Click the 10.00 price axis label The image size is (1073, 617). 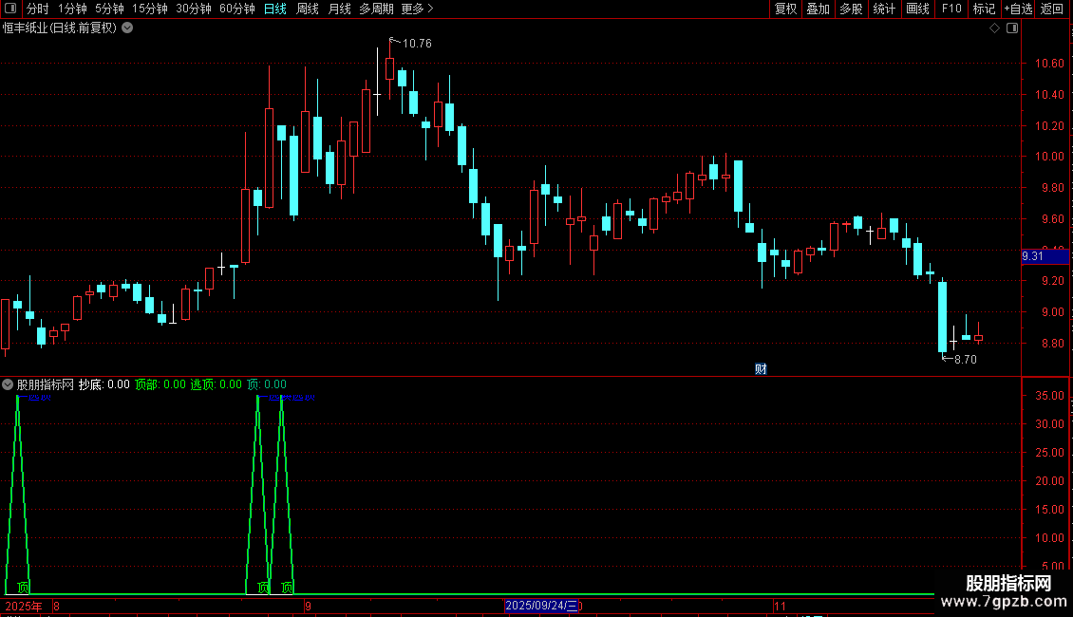click(x=1049, y=157)
